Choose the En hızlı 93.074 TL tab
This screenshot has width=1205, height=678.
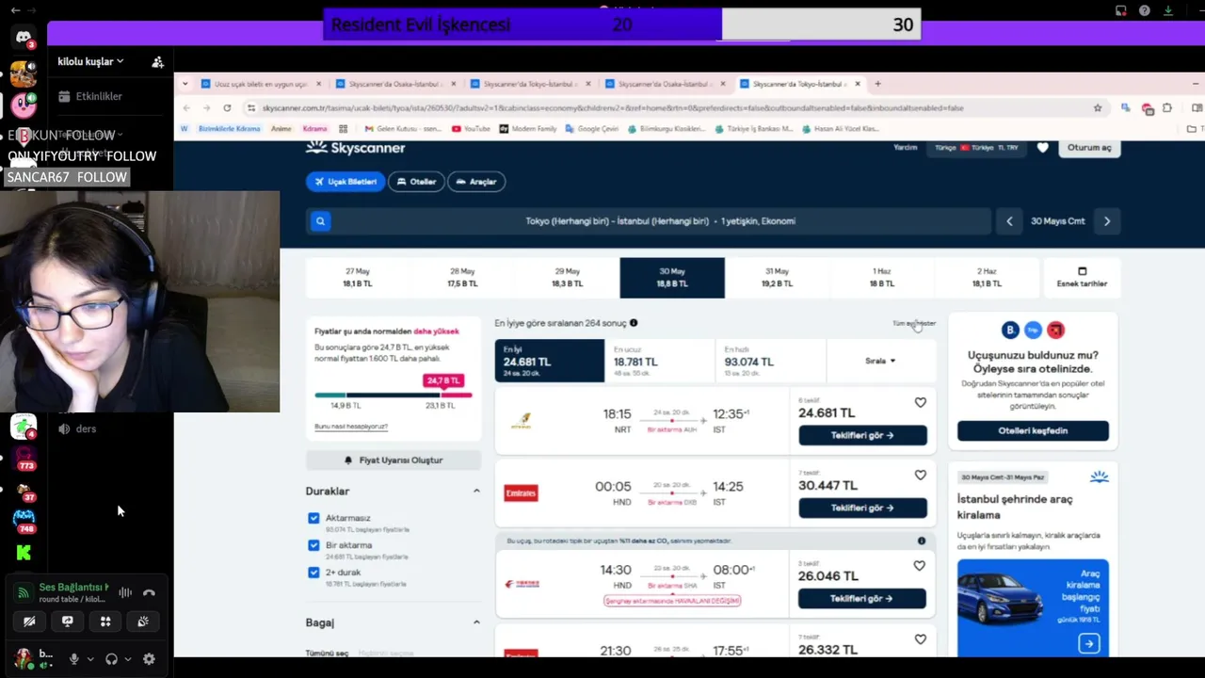tap(770, 361)
